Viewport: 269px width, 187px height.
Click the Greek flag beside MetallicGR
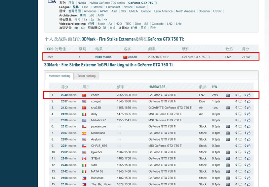(84, 120)
